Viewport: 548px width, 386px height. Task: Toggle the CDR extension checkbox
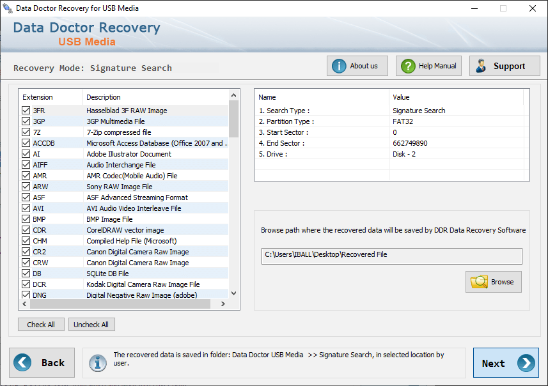coord(26,230)
